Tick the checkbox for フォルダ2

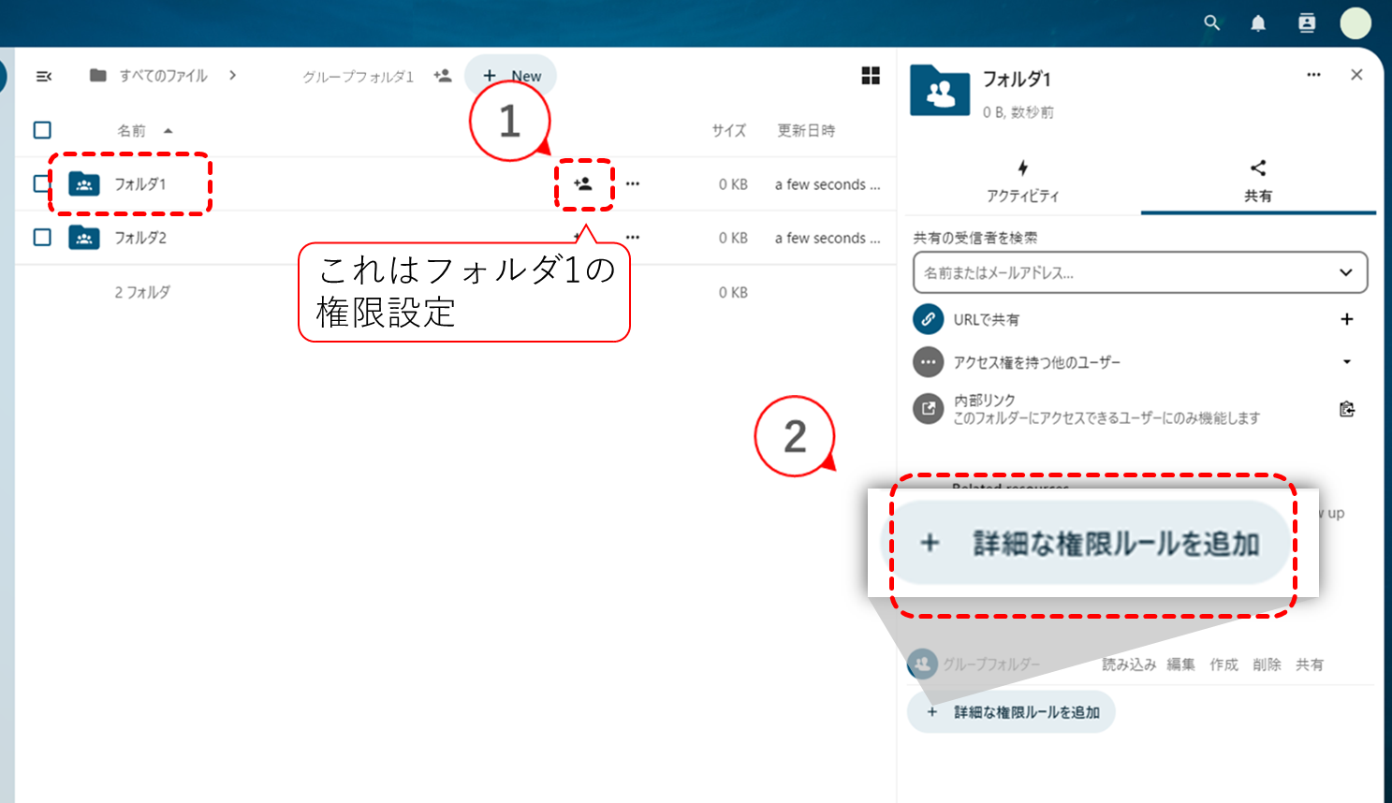(42, 238)
